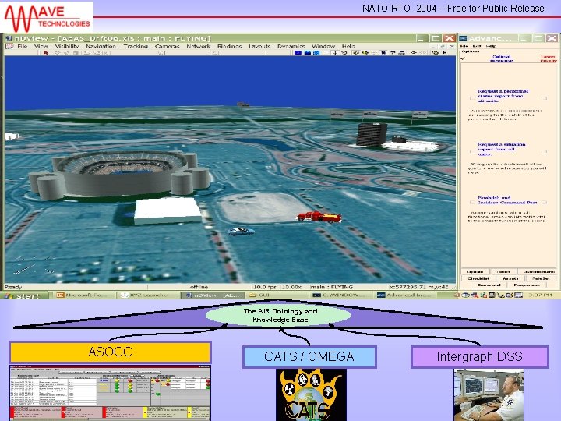Image resolution: width=561 pixels, height=421 pixels.
Task: Click the nDView document icon beside File
Action: (9, 46)
